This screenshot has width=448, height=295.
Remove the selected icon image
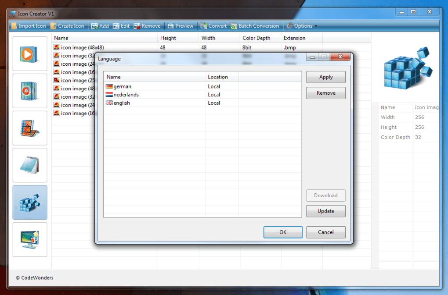tap(147, 26)
